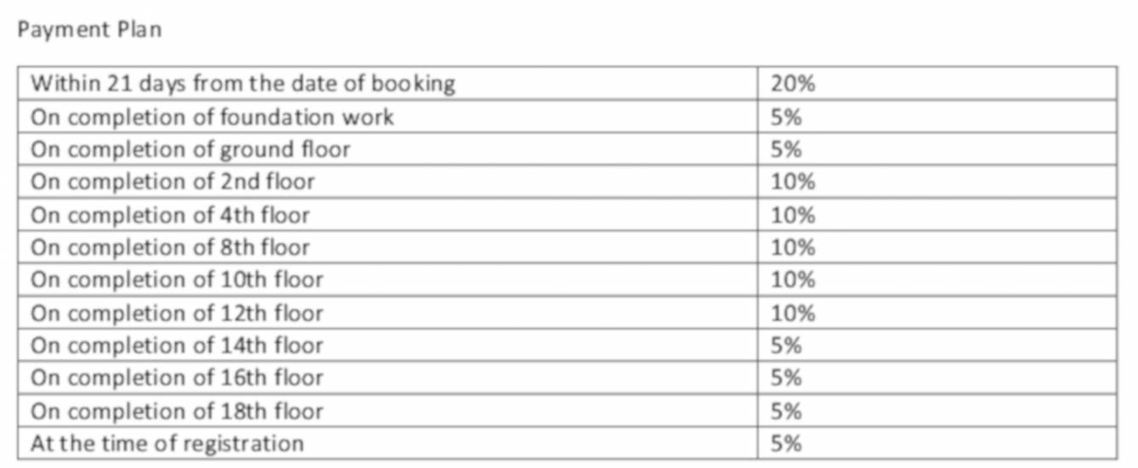Select the "Within 21 days from the date of booking" cell
This screenshot has height=468, width=1138.
point(243,83)
